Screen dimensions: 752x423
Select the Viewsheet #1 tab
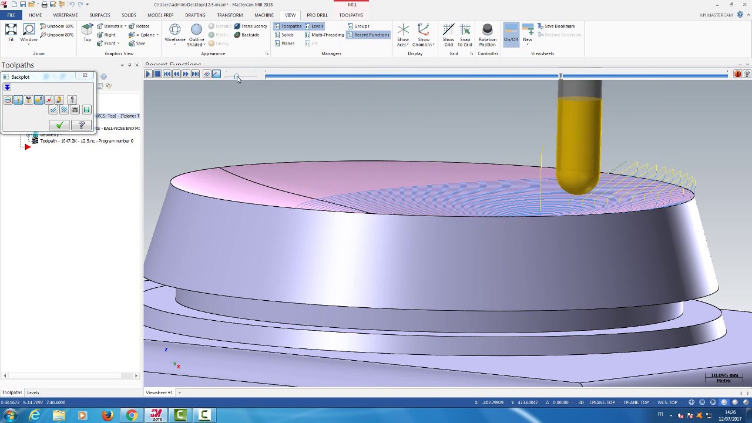(x=159, y=392)
